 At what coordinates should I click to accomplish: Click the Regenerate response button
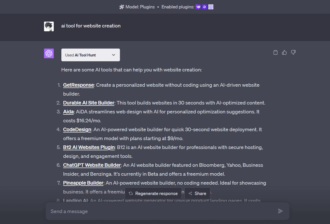(153, 193)
